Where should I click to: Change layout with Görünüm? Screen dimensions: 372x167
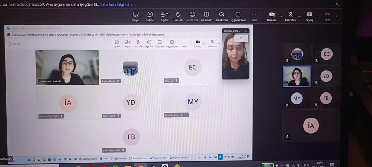point(206,16)
